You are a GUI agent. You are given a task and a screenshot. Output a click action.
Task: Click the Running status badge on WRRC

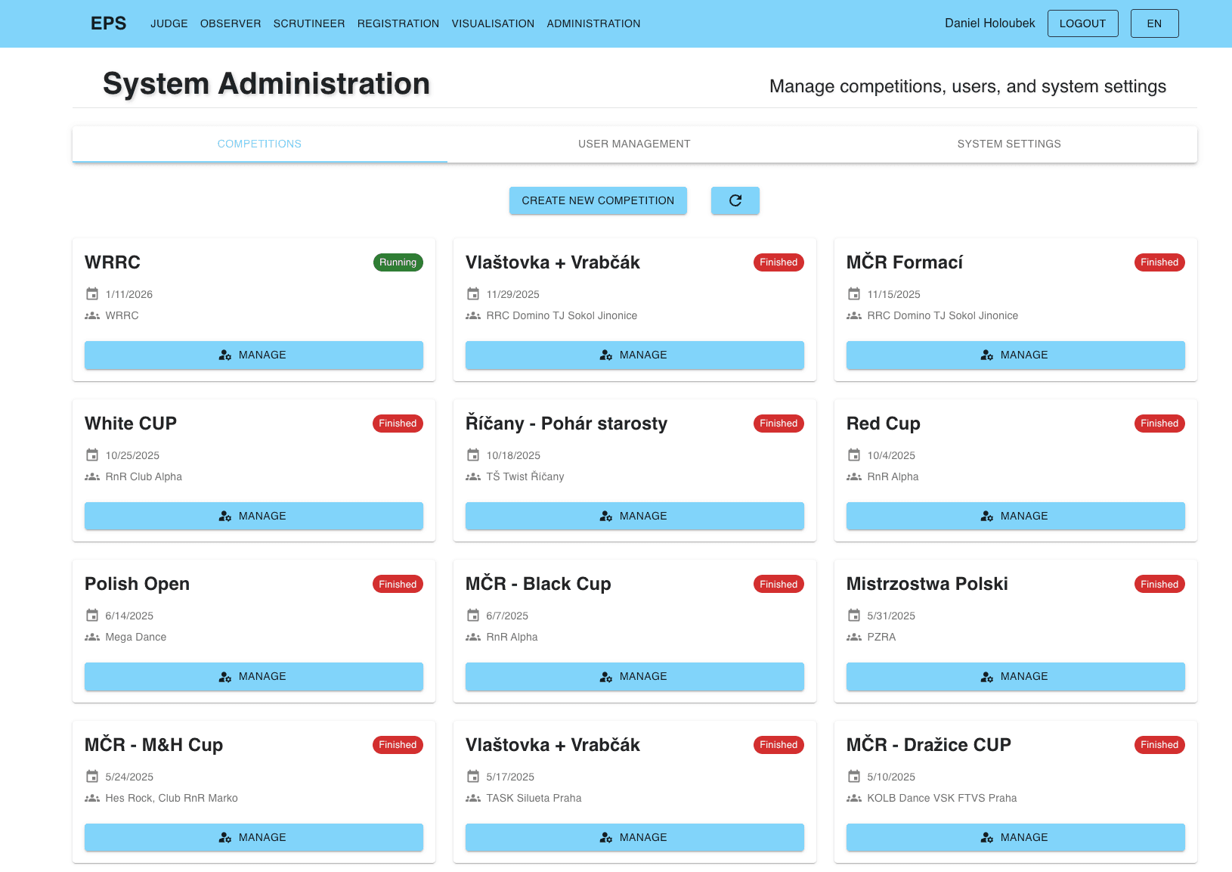click(x=398, y=262)
